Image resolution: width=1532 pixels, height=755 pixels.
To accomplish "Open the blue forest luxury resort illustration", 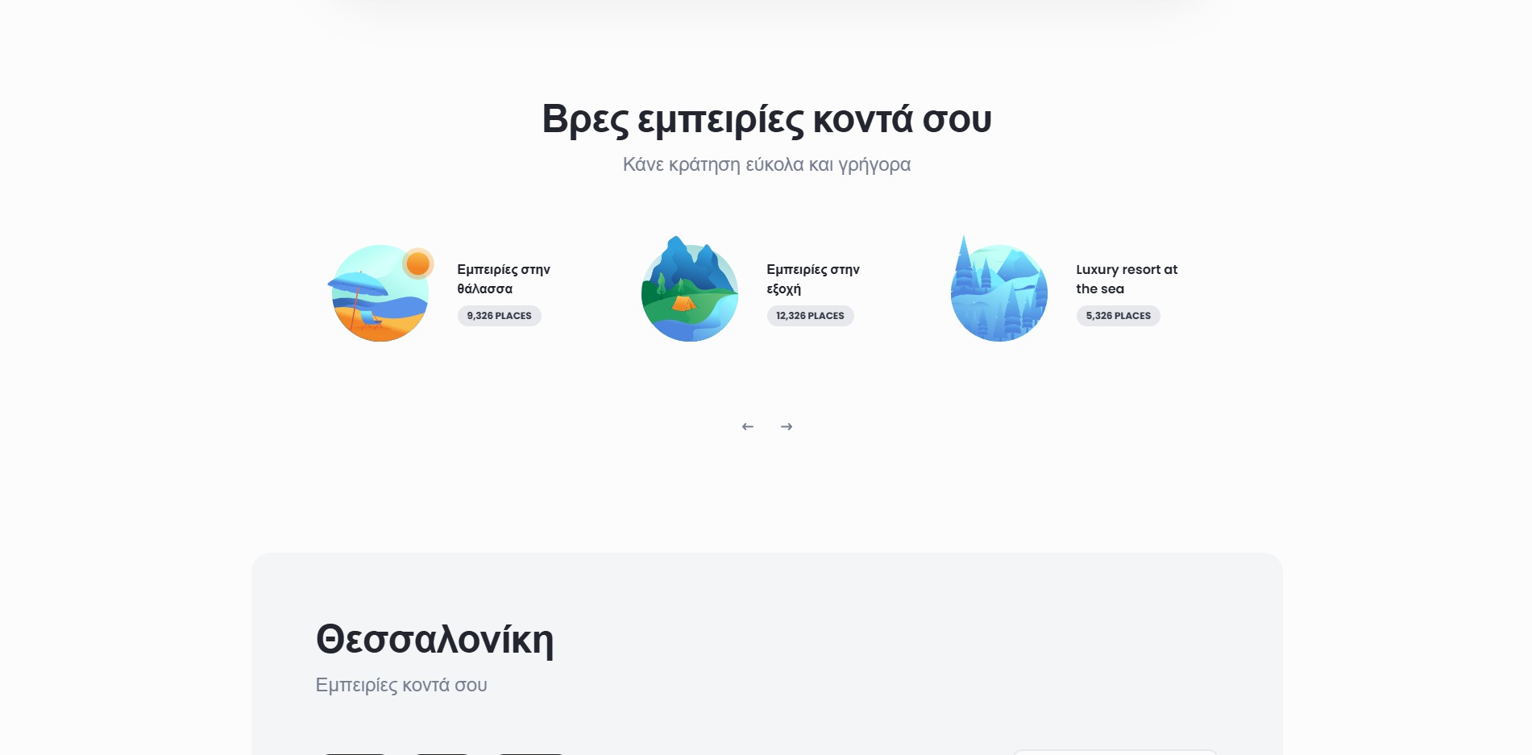I will [x=998, y=292].
